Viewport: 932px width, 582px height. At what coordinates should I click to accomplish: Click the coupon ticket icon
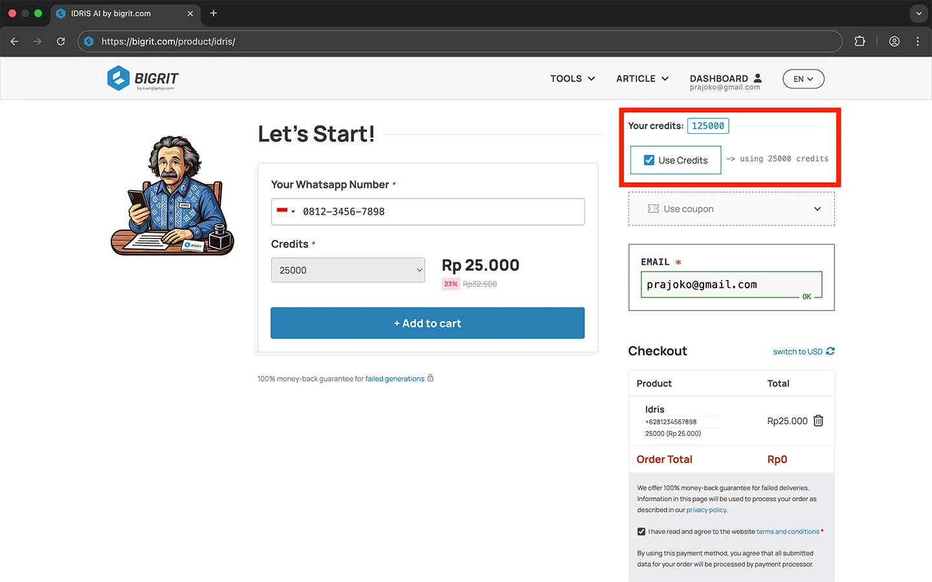653,209
